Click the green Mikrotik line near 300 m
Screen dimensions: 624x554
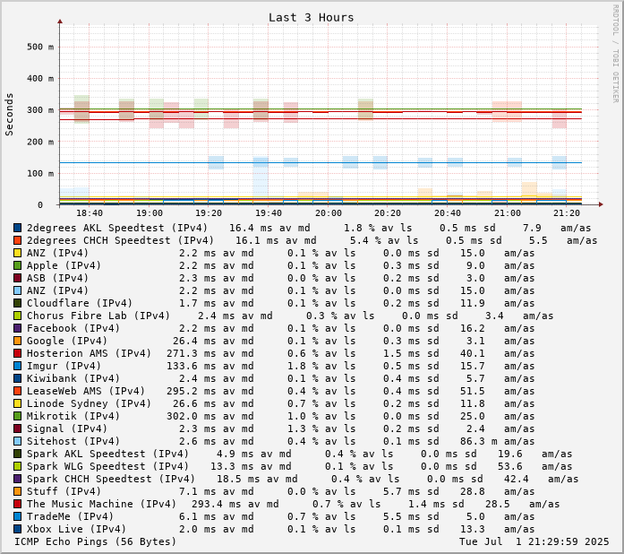321,108
